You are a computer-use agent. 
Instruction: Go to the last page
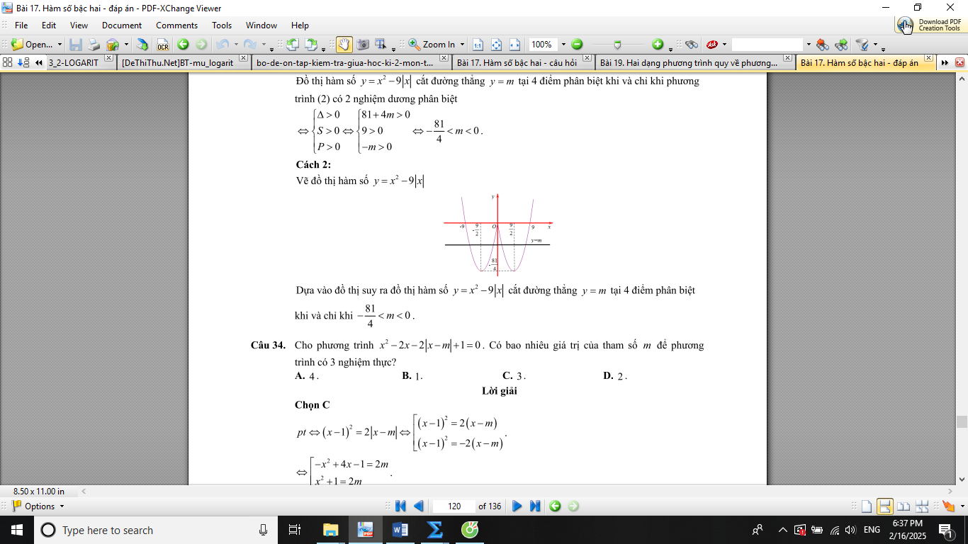(535, 506)
